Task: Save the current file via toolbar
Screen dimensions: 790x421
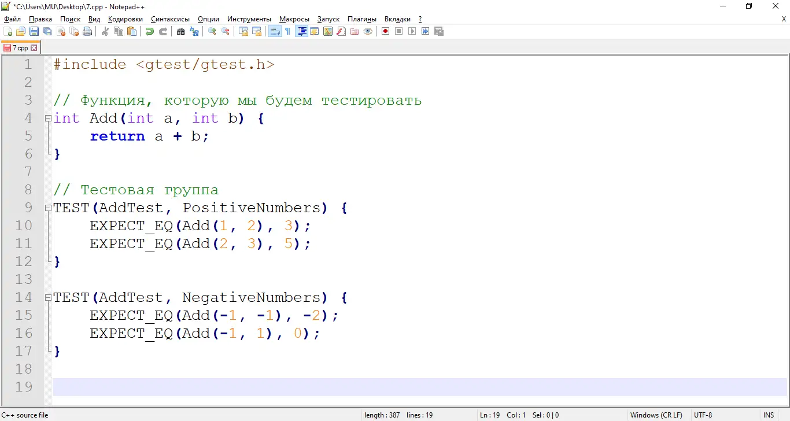Action: click(34, 31)
